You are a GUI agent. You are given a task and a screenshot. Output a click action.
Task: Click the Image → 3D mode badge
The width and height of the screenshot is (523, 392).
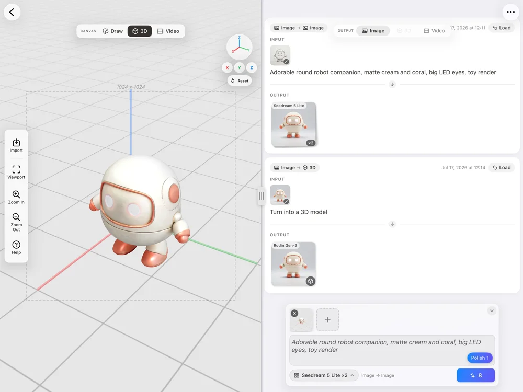tap(295, 167)
